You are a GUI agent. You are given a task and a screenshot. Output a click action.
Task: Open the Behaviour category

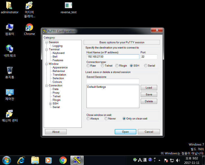(x=59, y=71)
